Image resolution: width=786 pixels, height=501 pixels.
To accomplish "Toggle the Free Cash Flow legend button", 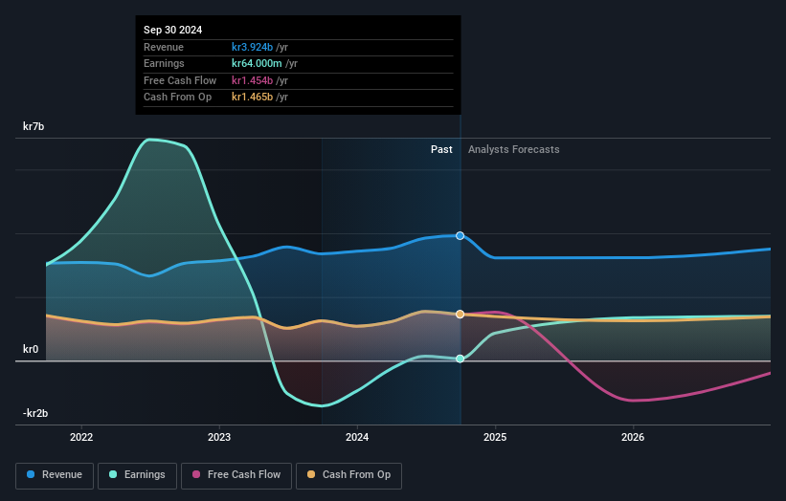I will coord(236,475).
